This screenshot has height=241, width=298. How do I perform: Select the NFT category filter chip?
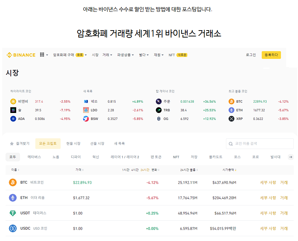176,157
